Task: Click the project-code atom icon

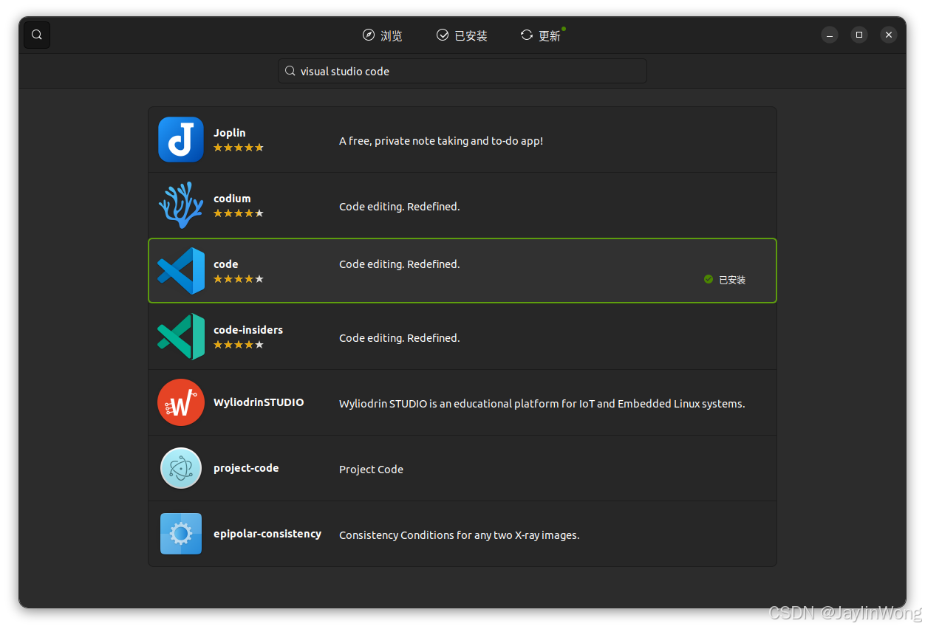Action: point(181,468)
